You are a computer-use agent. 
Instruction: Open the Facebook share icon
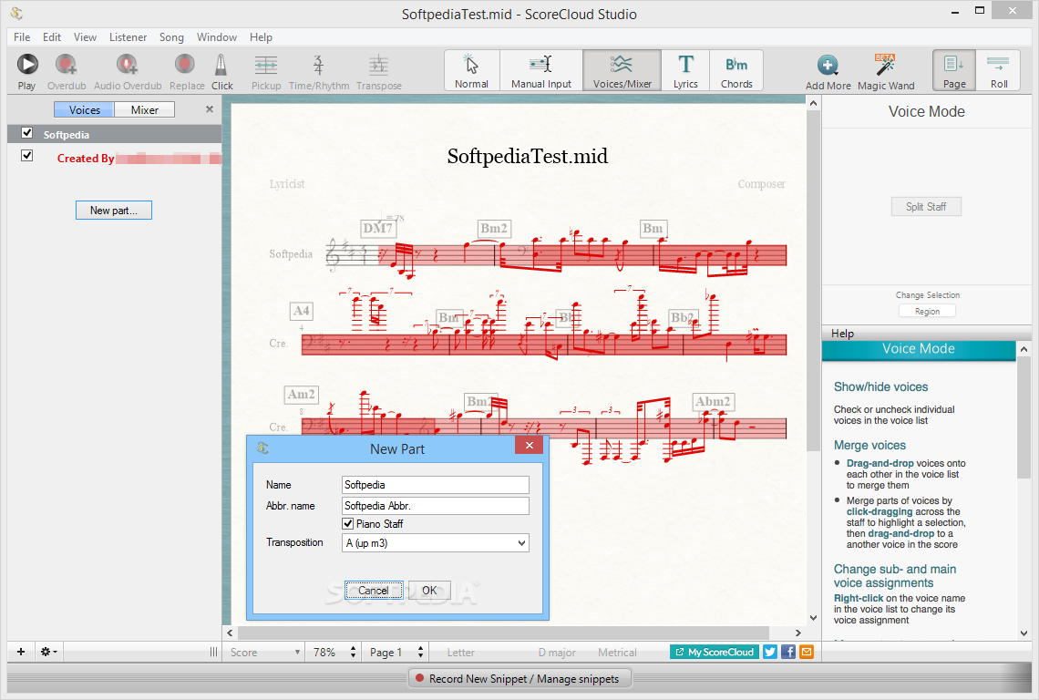(788, 652)
